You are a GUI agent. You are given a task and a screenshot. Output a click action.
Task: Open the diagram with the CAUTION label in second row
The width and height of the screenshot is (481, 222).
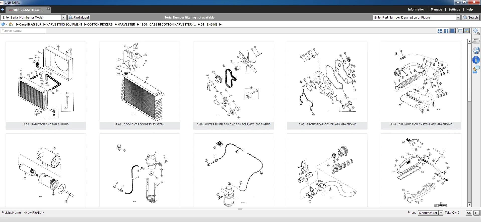click(x=421, y=170)
